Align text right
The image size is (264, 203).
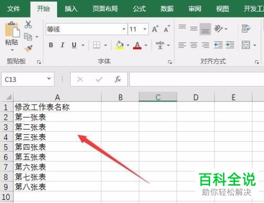pyautogui.click(x=205, y=45)
